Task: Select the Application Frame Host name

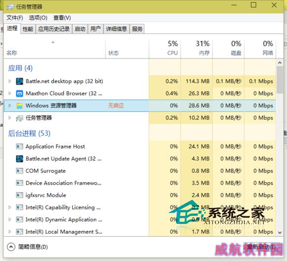Action: click(x=55, y=147)
